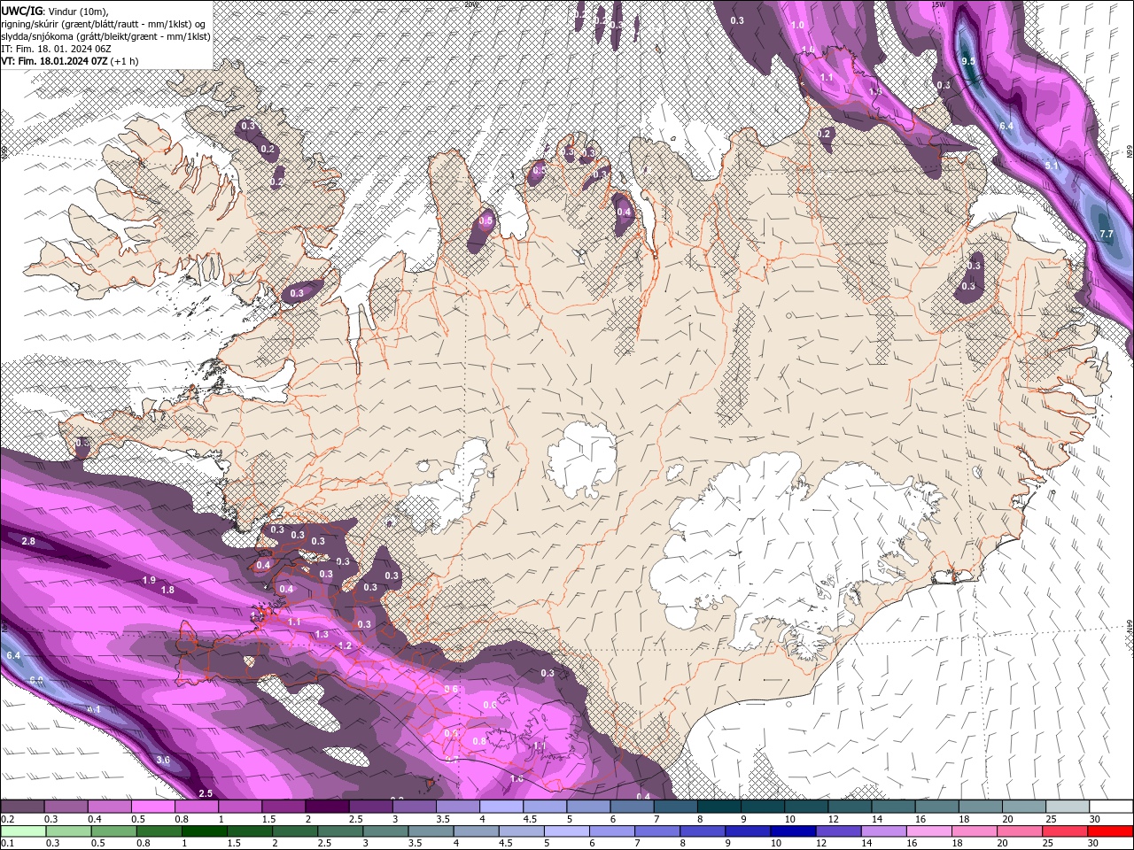Select the 1.2 precipitation label on map
Image resolution: width=1134 pixels, height=850 pixels.
click(345, 646)
